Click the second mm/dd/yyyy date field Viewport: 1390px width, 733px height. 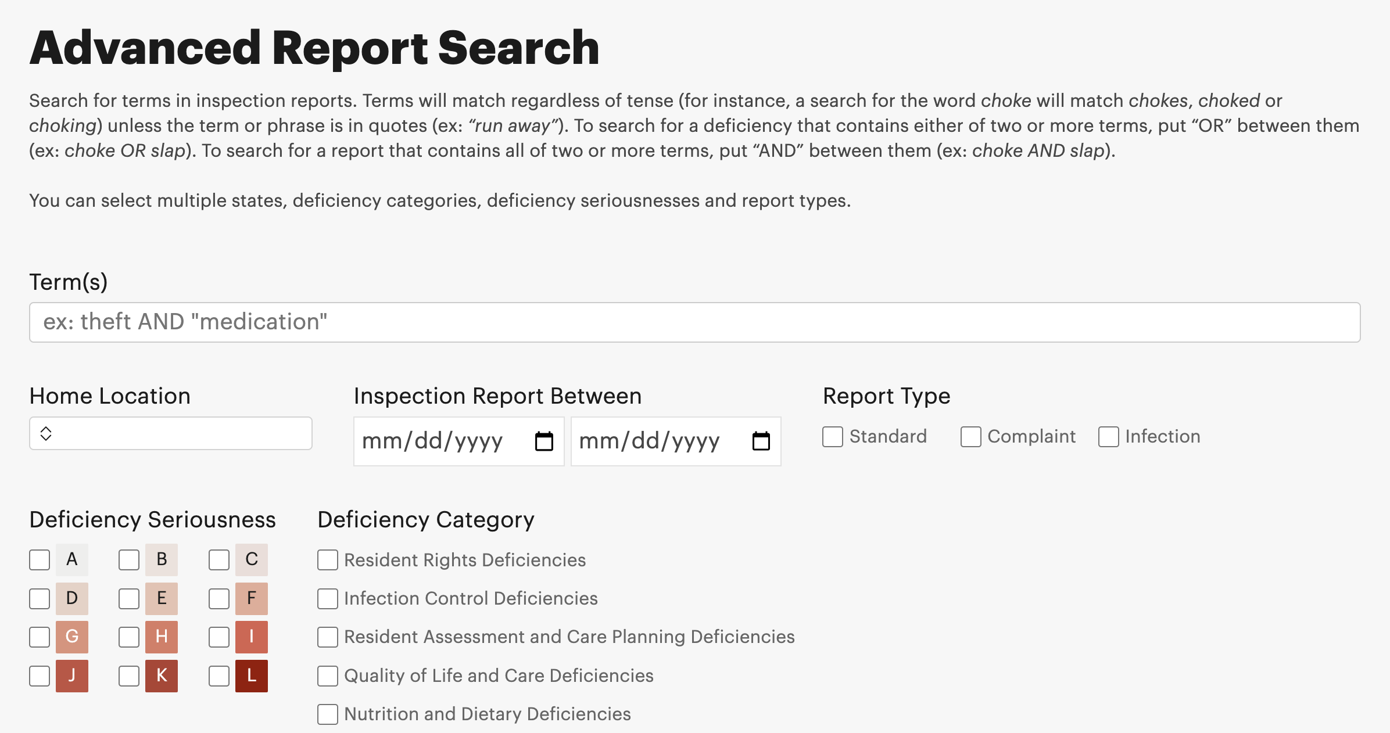click(650, 441)
